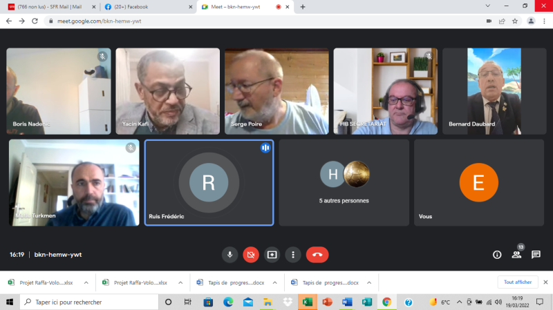Screen dimensions: 553x310
Task: Reload the Google Meet page
Action: pos(36,21)
